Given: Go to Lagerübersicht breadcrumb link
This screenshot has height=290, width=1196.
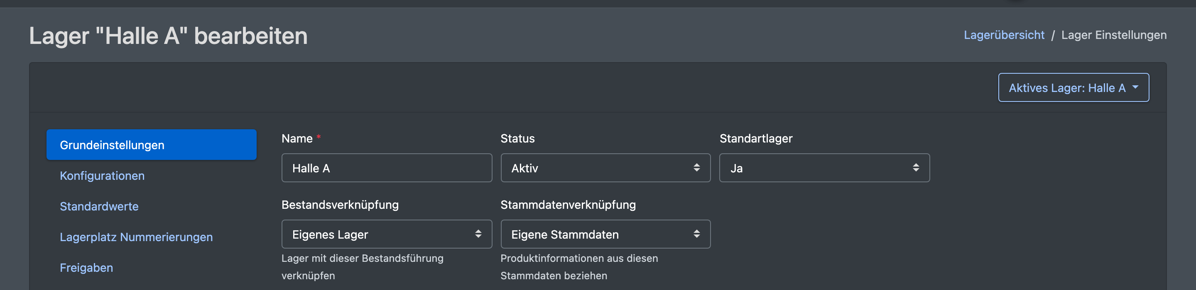Looking at the screenshot, I should (1004, 35).
